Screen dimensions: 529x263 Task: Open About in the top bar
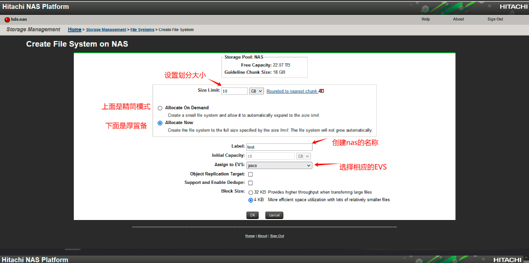pos(459,19)
